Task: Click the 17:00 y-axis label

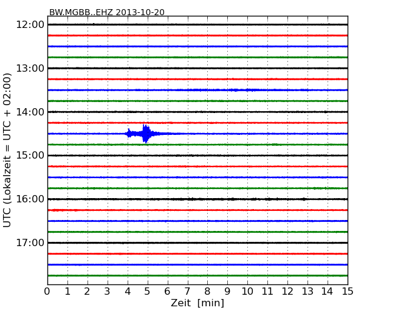Action: [30, 242]
